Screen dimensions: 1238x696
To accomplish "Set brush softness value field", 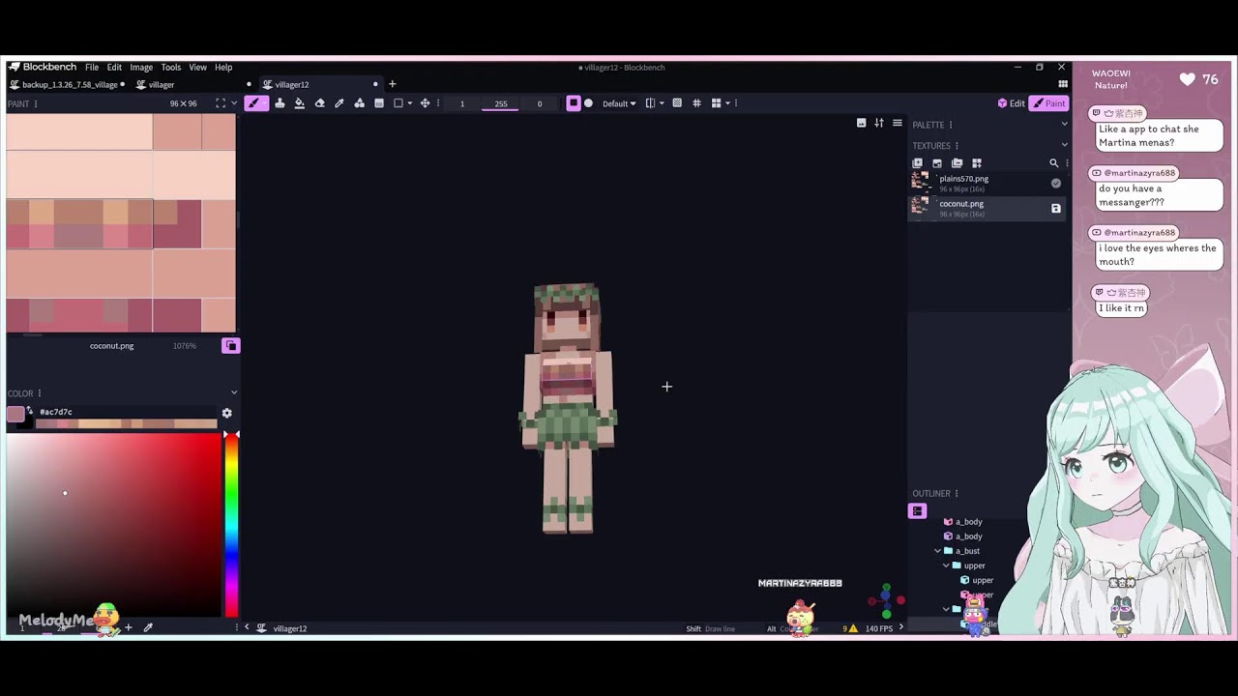I will (540, 103).
